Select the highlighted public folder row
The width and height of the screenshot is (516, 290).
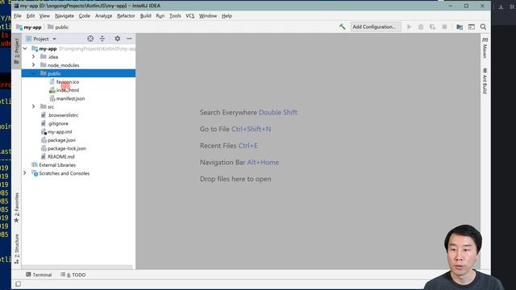(x=78, y=73)
